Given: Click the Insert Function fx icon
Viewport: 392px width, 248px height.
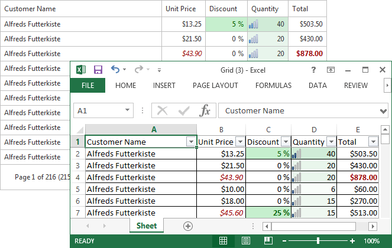Looking at the screenshot, I should pos(205,110).
